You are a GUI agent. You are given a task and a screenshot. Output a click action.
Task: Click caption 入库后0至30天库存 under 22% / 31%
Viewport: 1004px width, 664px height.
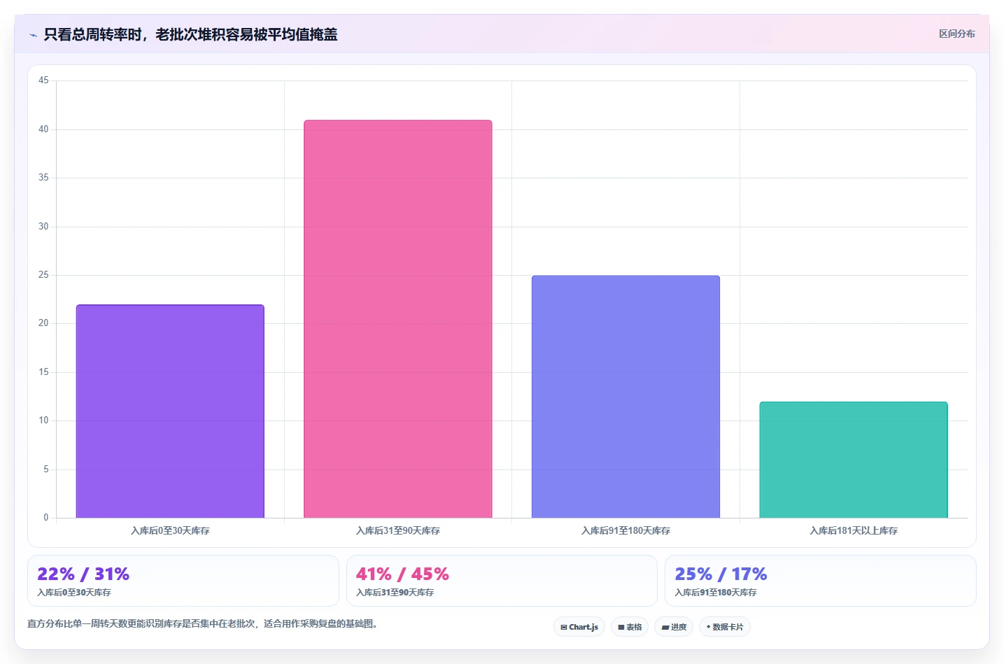click(x=74, y=593)
